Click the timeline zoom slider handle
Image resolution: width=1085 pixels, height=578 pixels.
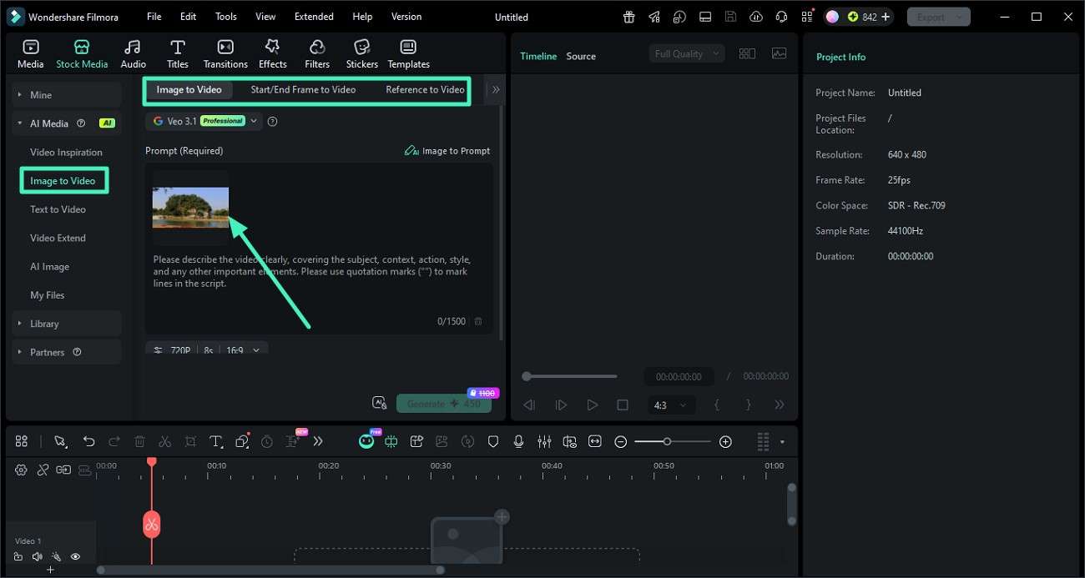click(x=667, y=441)
